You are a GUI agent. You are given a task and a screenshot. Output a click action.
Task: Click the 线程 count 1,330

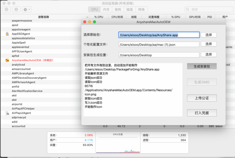click(182, 135)
